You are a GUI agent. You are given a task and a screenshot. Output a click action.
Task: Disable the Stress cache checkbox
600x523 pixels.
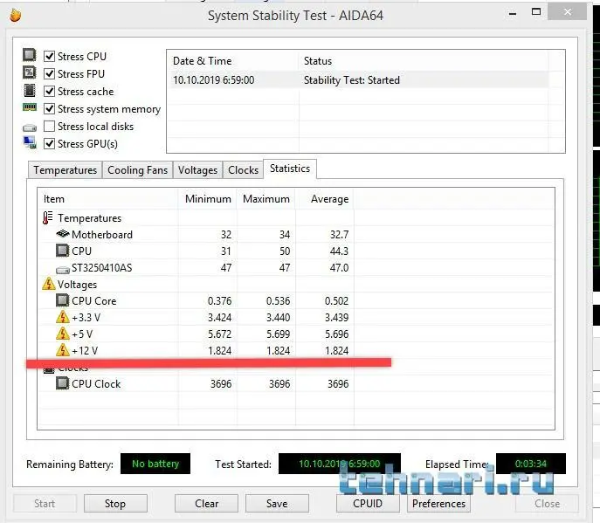click(50, 91)
